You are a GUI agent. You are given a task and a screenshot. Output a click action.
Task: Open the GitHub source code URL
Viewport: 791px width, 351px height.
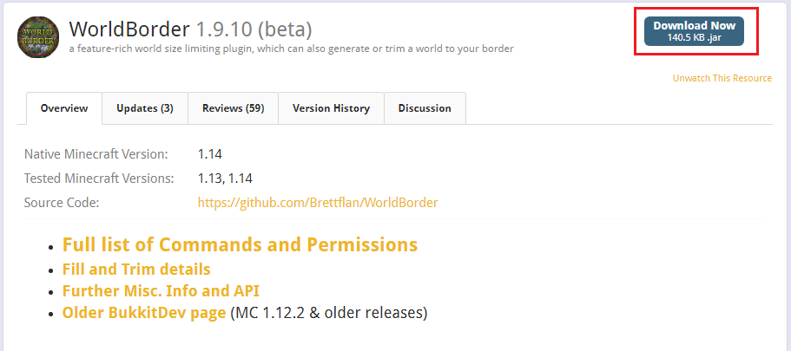tap(318, 203)
